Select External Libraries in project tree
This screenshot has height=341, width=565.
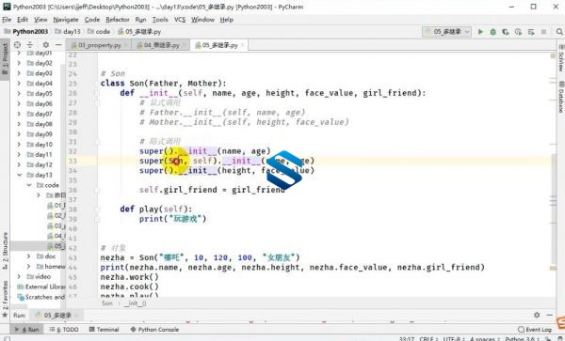pos(41,287)
